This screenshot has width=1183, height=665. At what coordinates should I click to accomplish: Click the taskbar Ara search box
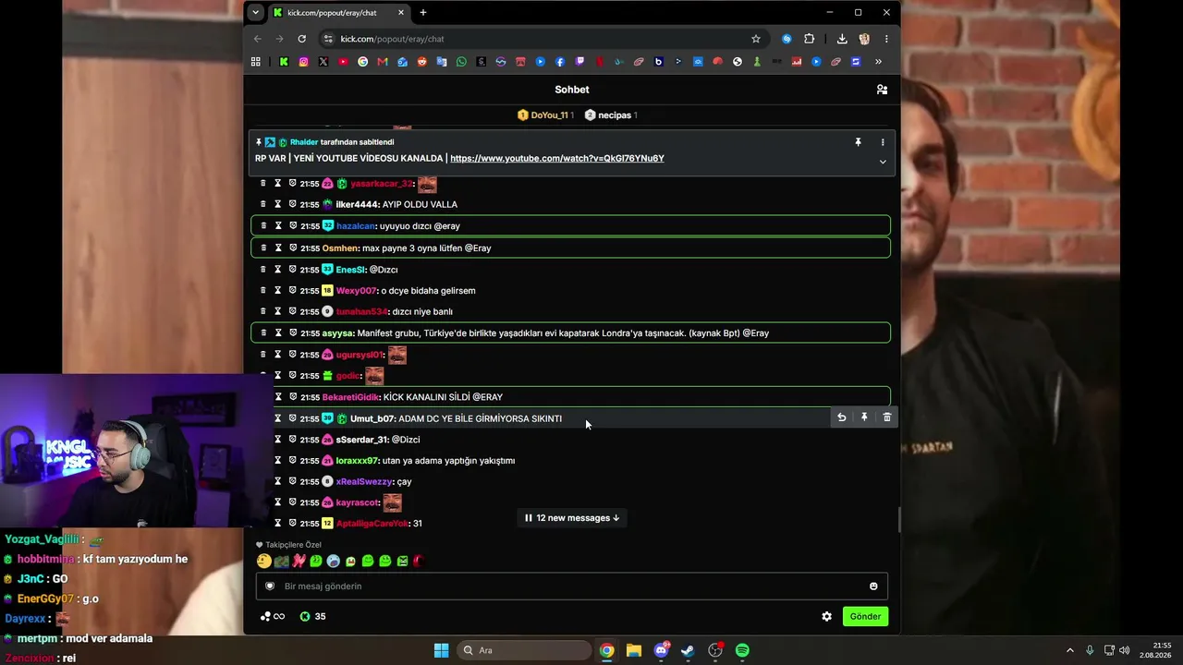(x=524, y=650)
